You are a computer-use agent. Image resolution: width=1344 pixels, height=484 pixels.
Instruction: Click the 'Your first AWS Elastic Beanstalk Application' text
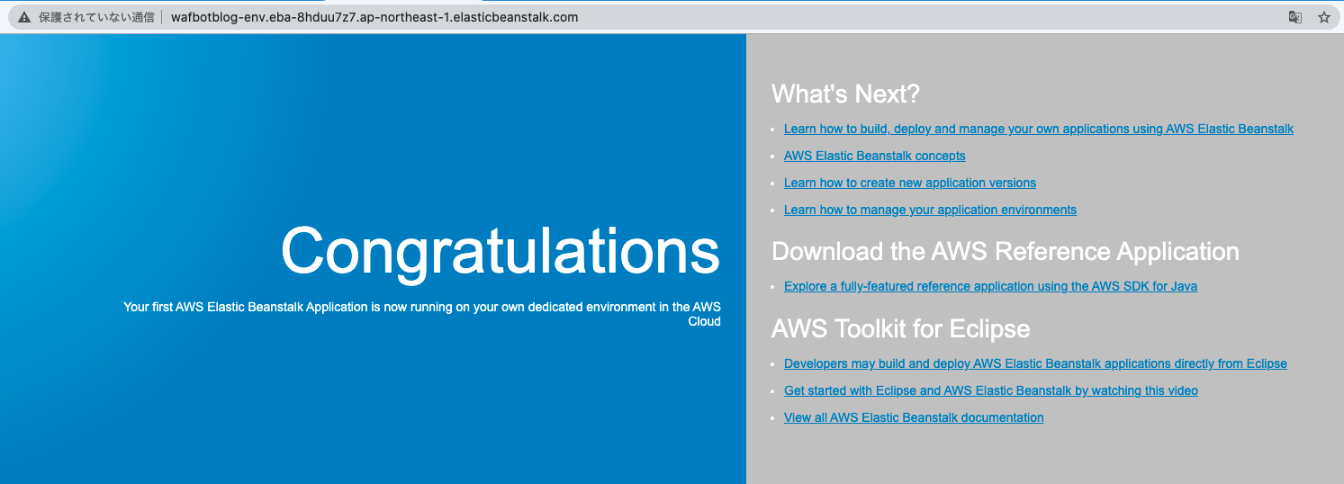pyautogui.click(x=422, y=314)
